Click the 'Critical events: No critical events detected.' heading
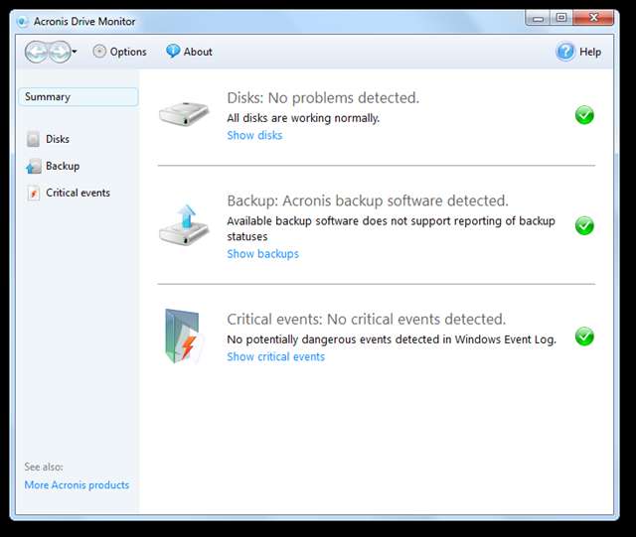The width and height of the screenshot is (636, 537). [367, 320]
